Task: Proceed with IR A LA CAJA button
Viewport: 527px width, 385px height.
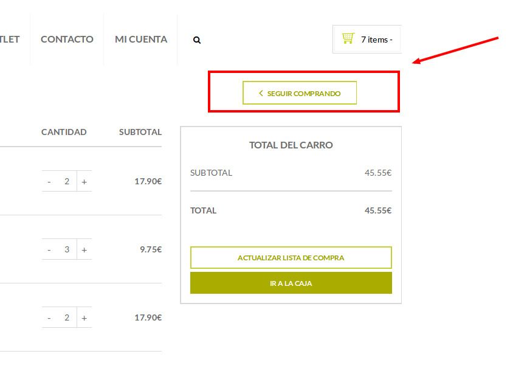Action: tap(291, 283)
